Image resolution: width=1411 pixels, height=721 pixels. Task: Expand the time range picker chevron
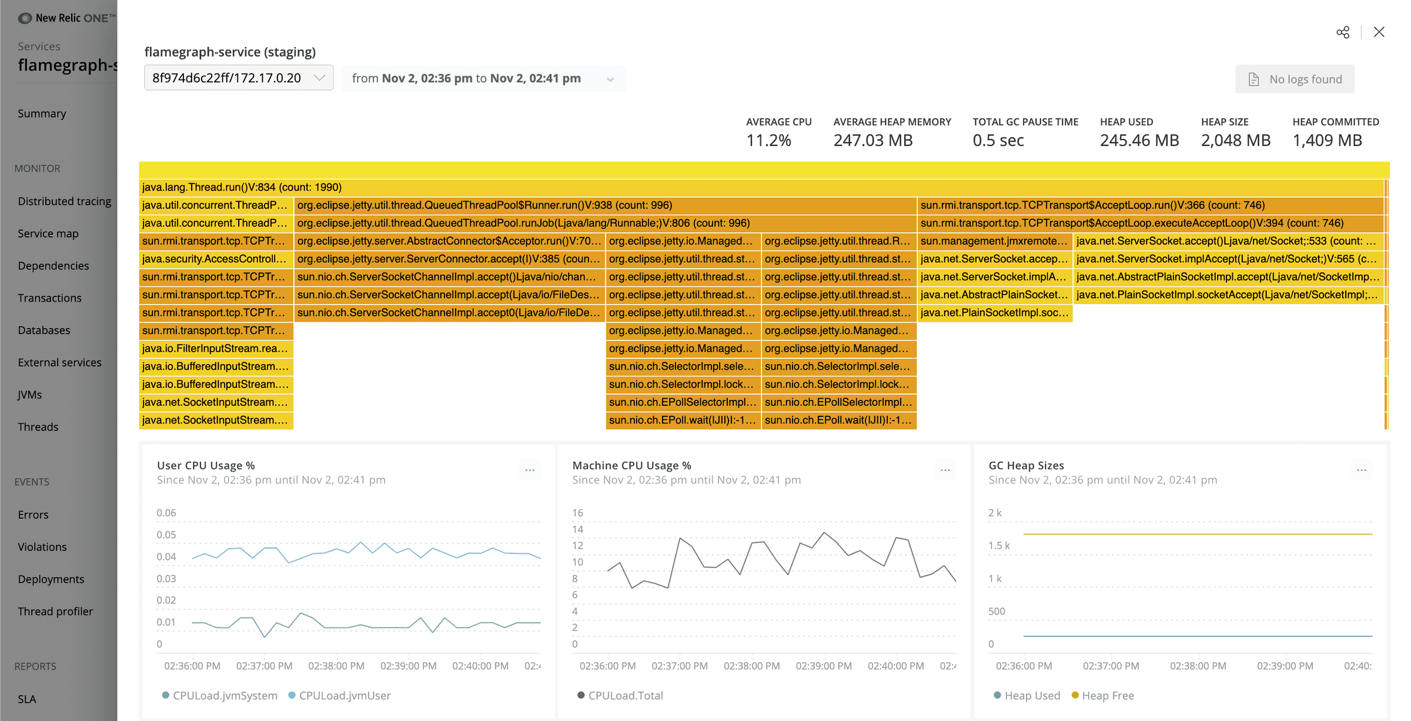click(610, 79)
